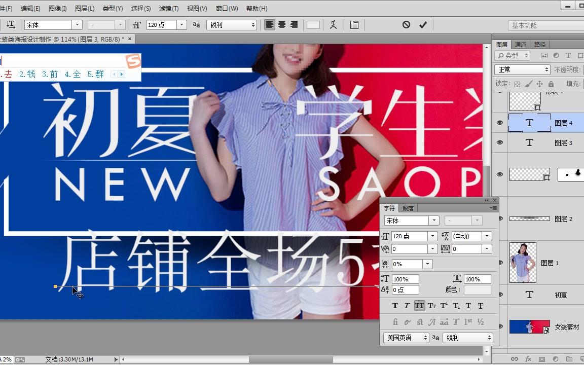Viewport: 584px width, 365px height.
Task: Open the 滤镜 menu
Action: pos(170,8)
